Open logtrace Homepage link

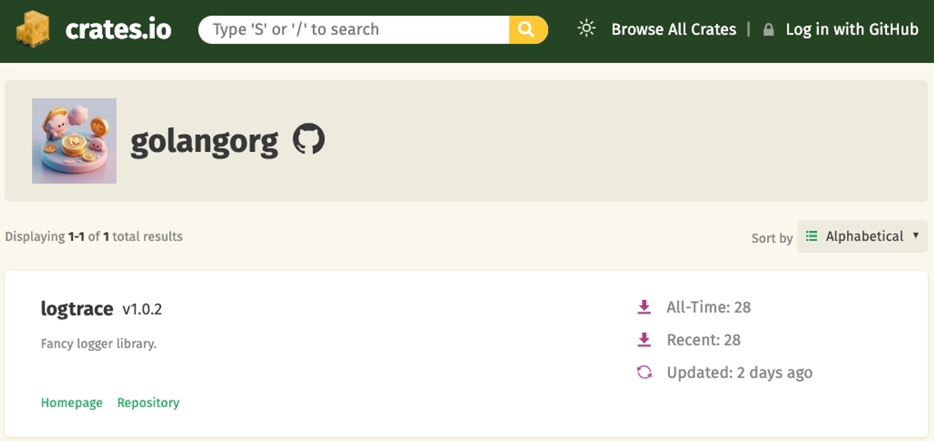[72, 402]
